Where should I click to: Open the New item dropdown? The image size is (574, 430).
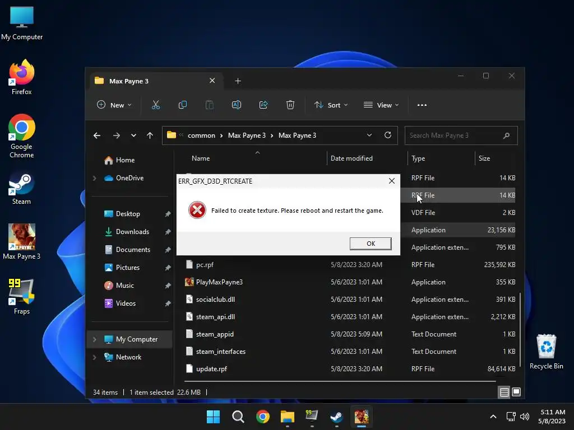[114, 105]
